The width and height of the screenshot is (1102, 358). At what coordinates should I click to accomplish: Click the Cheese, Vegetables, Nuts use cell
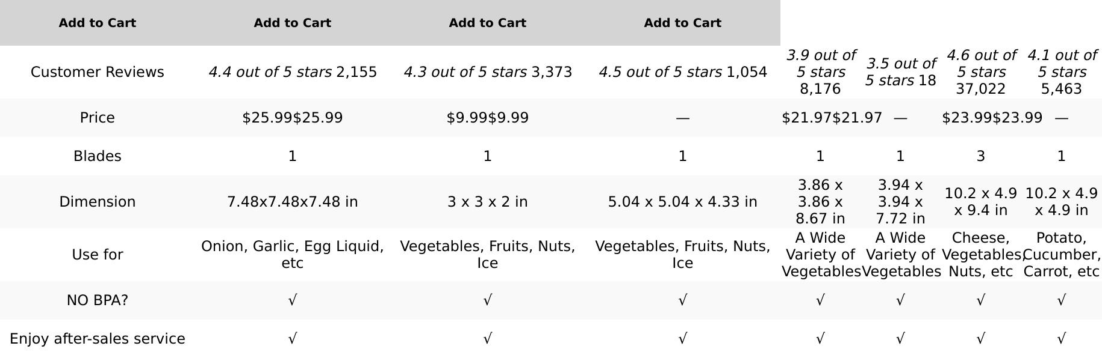click(980, 255)
